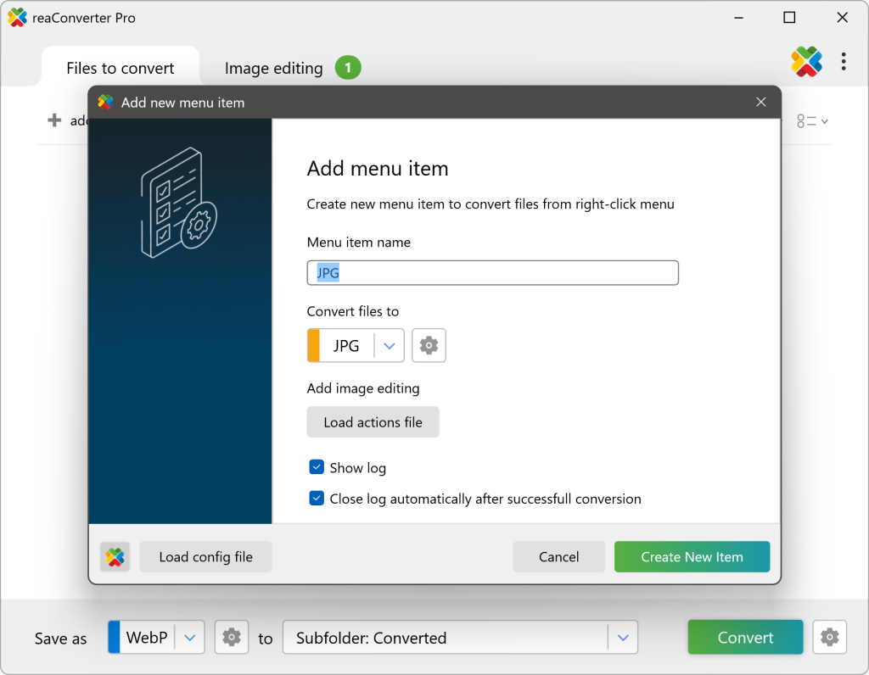Open the list view options dropdown
Image resolution: width=869 pixels, height=675 pixels.
(812, 120)
